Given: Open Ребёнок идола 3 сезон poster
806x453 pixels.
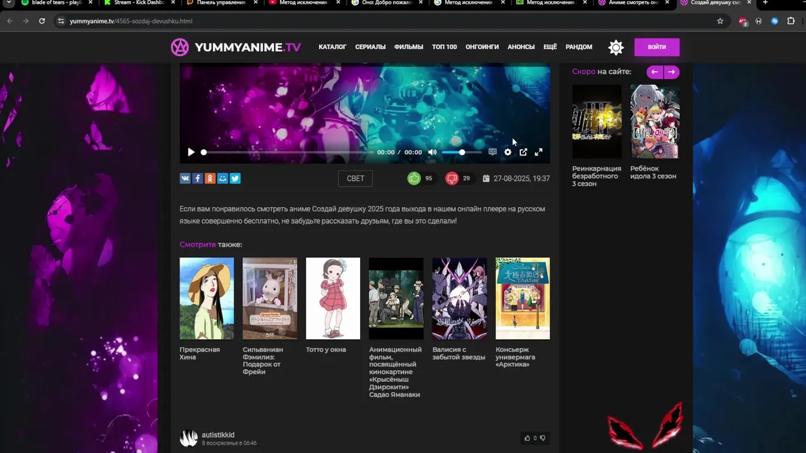Looking at the screenshot, I should 655,121.
